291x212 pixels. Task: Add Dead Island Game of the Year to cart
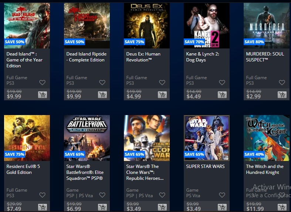coord(43,95)
